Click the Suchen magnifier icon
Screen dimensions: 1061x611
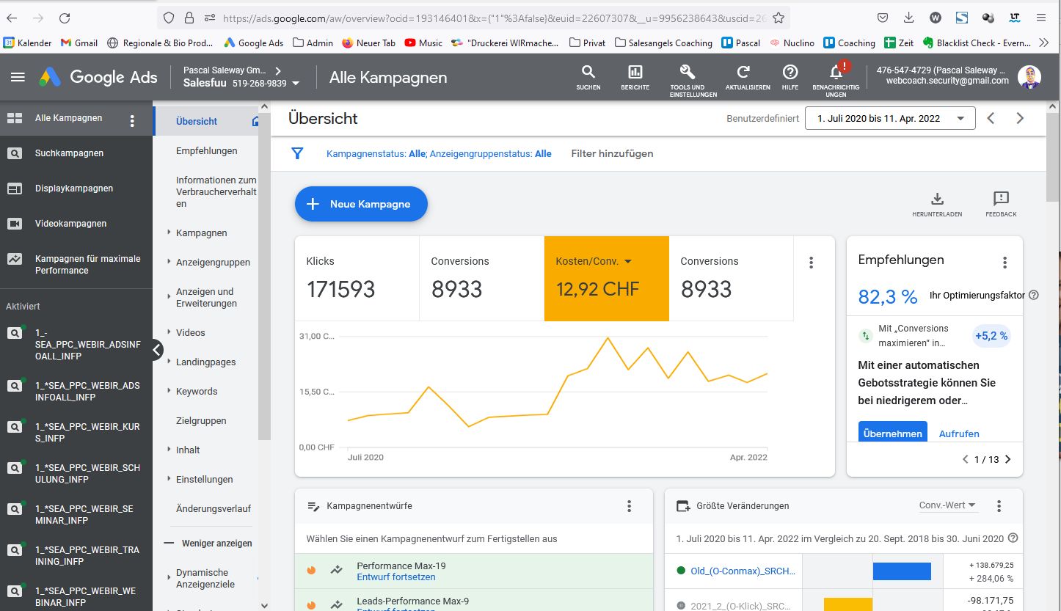pos(588,72)
